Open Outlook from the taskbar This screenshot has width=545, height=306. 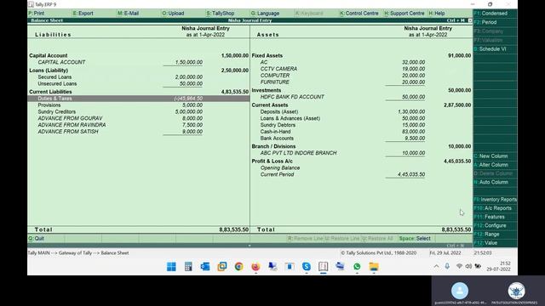click(x=205, y=266)
